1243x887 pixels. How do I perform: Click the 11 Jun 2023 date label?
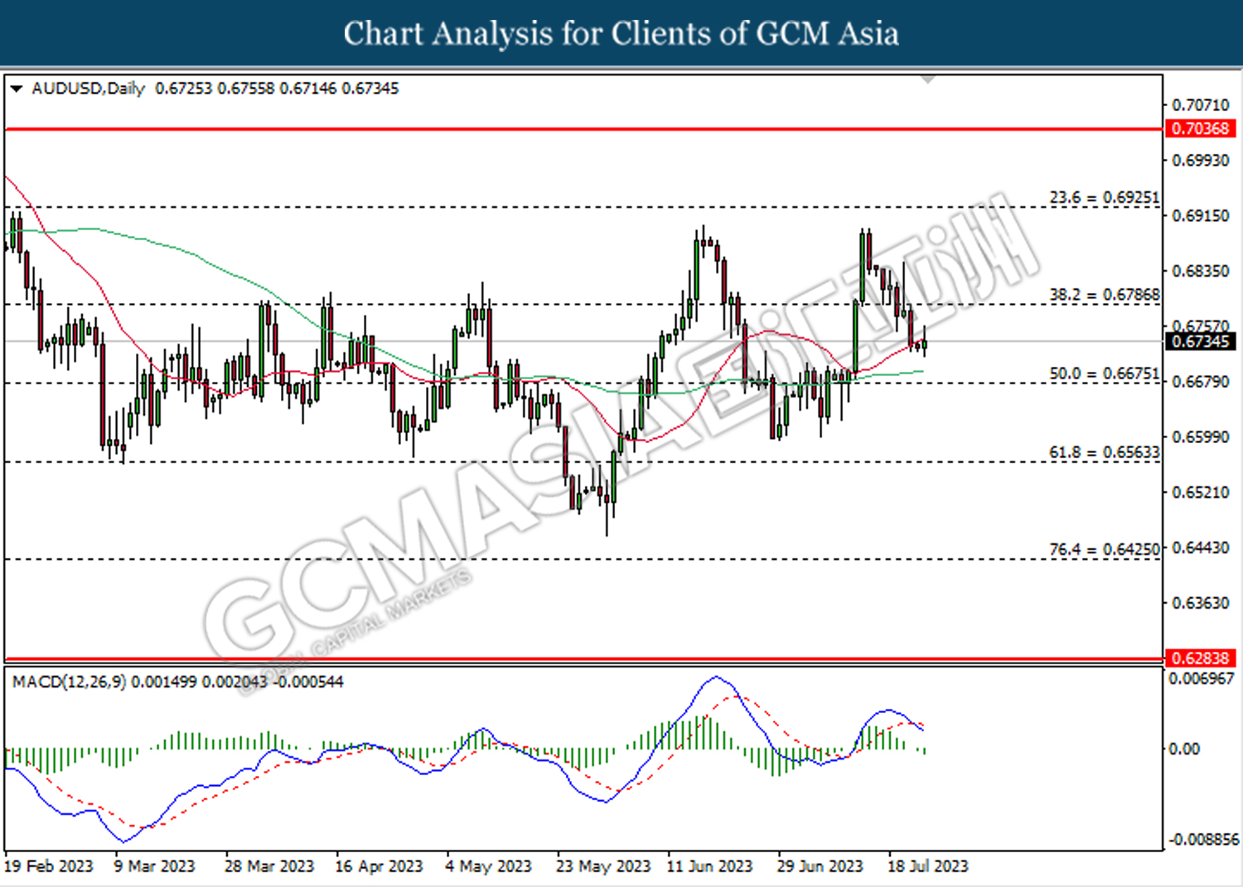(x=710, y=866)
